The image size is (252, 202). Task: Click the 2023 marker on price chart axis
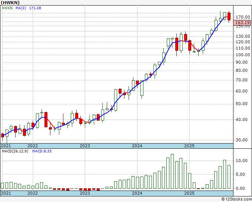coord(85,146)
